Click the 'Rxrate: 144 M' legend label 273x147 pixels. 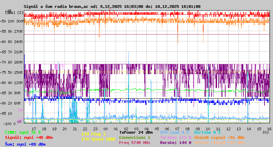[x=176, y=143]
